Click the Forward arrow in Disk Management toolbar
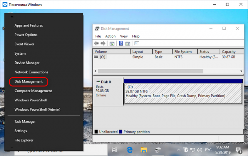This screenshot has width=248, height=156. (103, 43)
